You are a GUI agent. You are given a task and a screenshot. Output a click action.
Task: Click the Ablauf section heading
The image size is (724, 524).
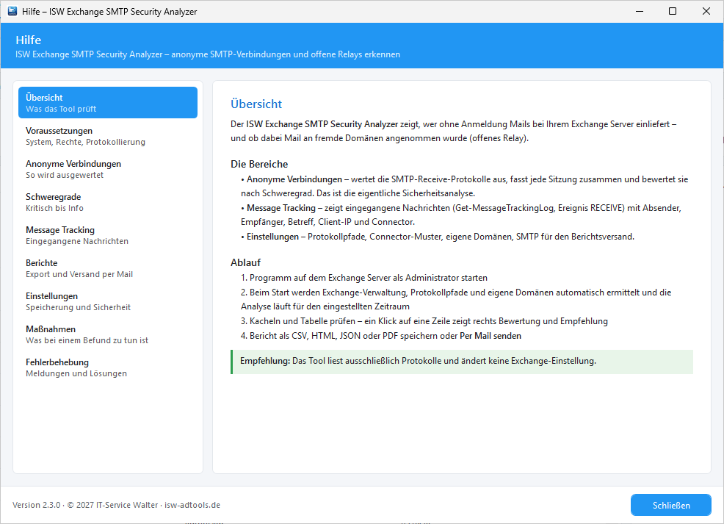[246, 262]
